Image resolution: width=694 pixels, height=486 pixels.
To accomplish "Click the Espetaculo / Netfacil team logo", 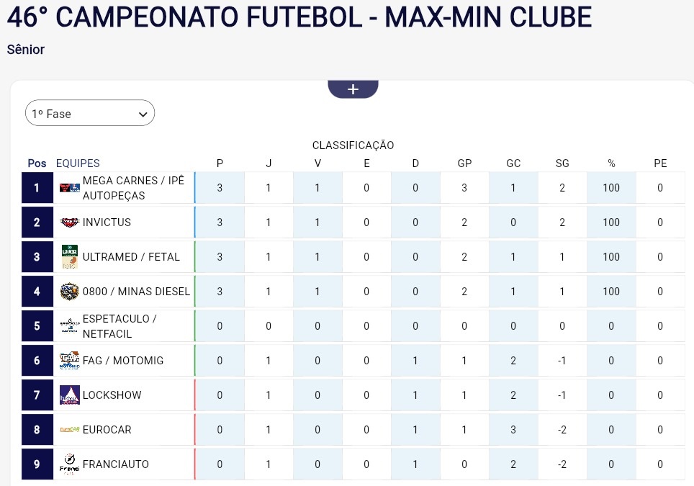I will [69, 326].
